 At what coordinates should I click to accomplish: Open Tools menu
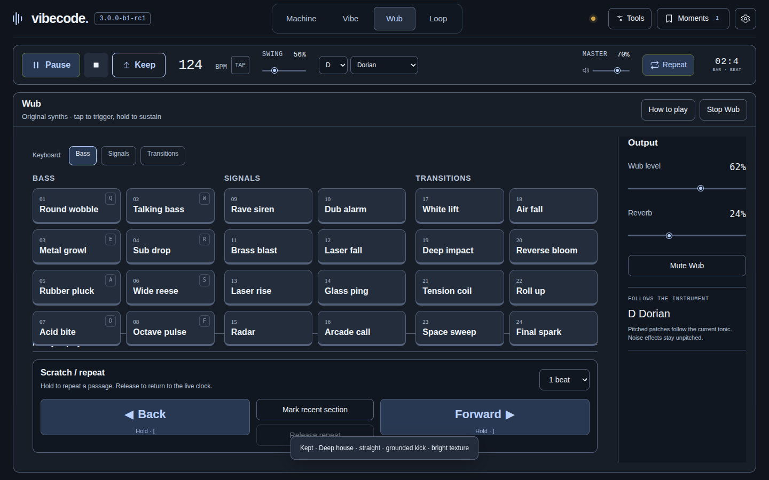click(630, 19)
